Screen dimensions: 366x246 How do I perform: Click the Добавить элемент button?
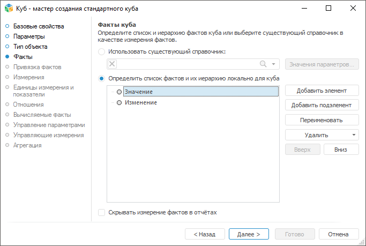(322, 91)
